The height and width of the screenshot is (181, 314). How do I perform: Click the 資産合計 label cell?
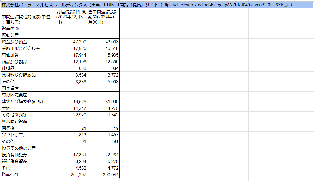coord(28,175)
